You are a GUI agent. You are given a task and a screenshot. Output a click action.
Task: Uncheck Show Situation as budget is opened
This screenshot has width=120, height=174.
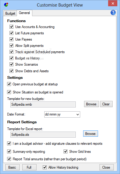(x=9, y=92)
